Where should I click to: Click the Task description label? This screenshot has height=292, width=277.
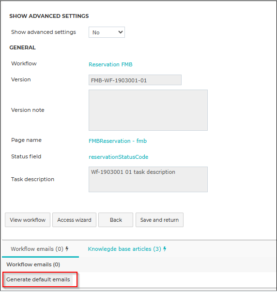click(x=33, y=179)
